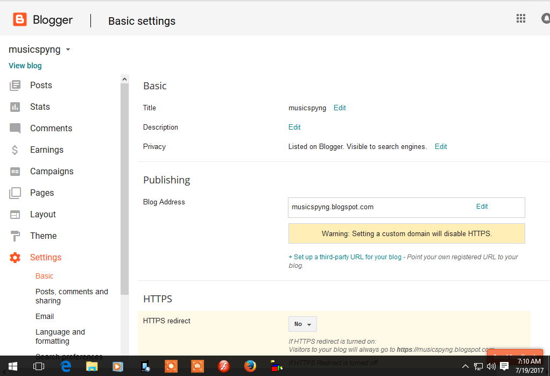Select the Settings menu label
550x376 pixels.
click(46, 258)
